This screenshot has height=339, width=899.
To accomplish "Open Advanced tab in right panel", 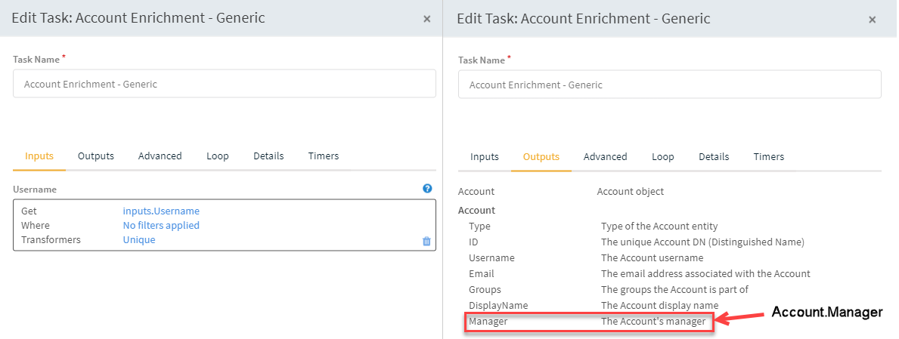I will [x=605, y=157].
